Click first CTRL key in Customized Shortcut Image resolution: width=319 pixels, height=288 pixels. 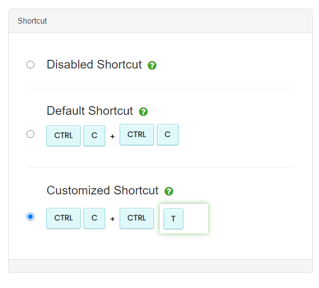point(64,218)
